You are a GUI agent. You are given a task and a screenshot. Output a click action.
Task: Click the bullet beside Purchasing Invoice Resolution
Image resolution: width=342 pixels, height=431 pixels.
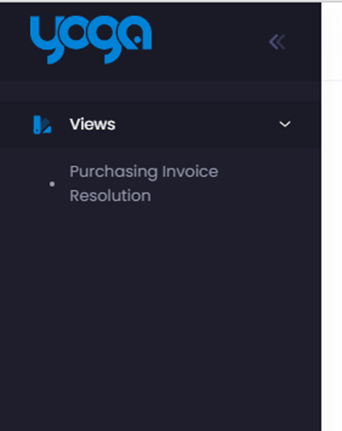(x=52, y=184)
